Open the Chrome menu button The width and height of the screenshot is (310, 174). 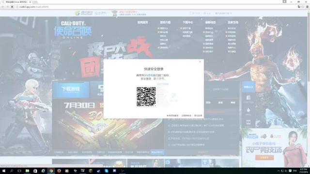pyautogui.click(x=307, y=7)
